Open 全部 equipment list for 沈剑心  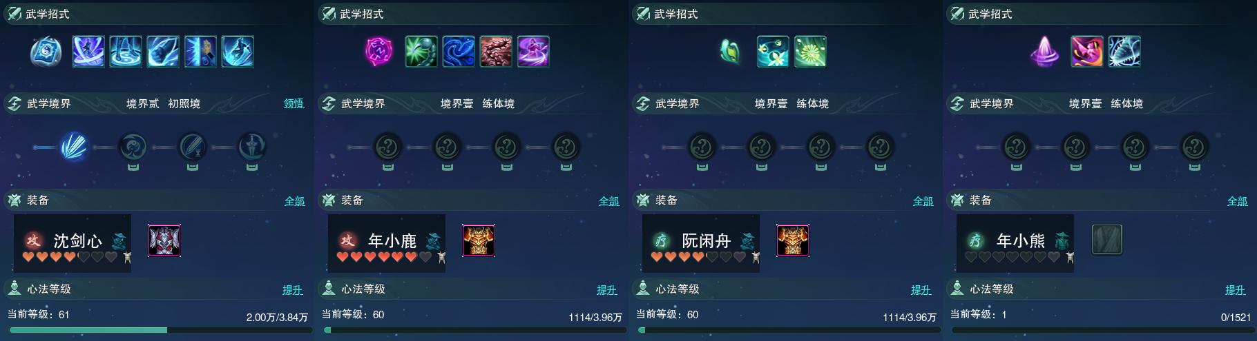click(295, 201)
